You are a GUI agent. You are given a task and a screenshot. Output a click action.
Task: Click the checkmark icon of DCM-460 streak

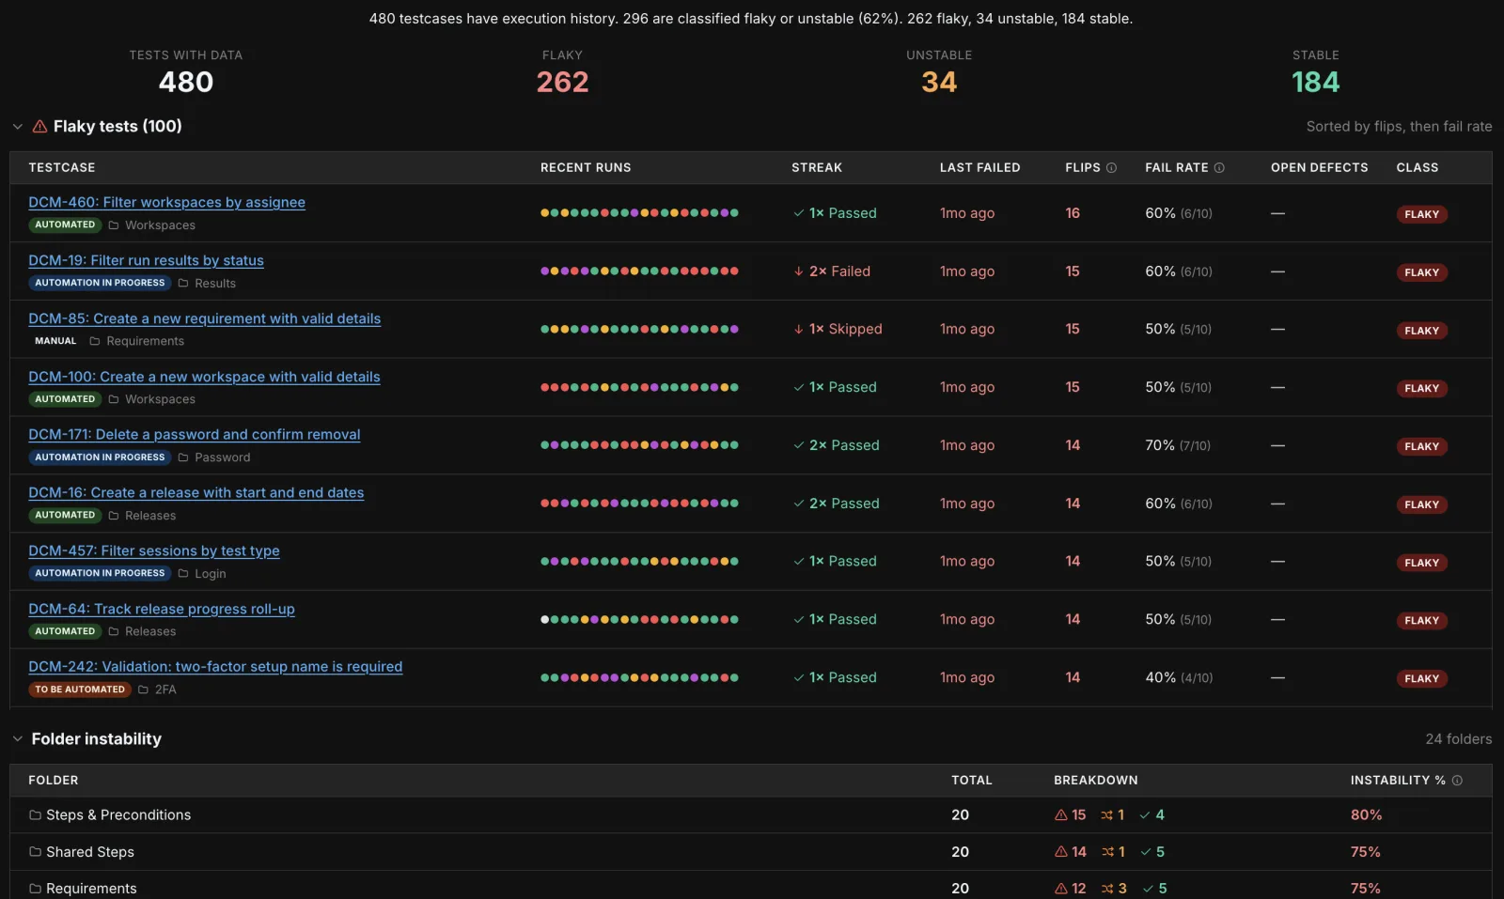799,213
